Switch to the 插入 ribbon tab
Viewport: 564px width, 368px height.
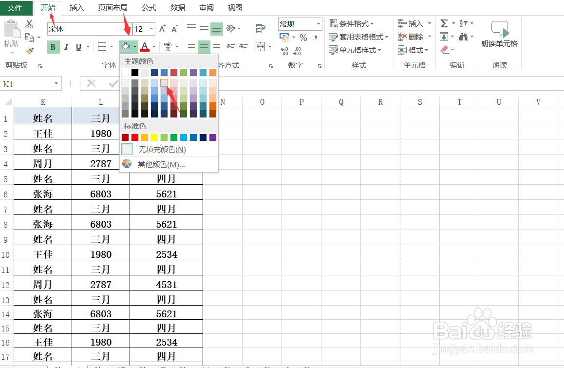click(76, 8)
